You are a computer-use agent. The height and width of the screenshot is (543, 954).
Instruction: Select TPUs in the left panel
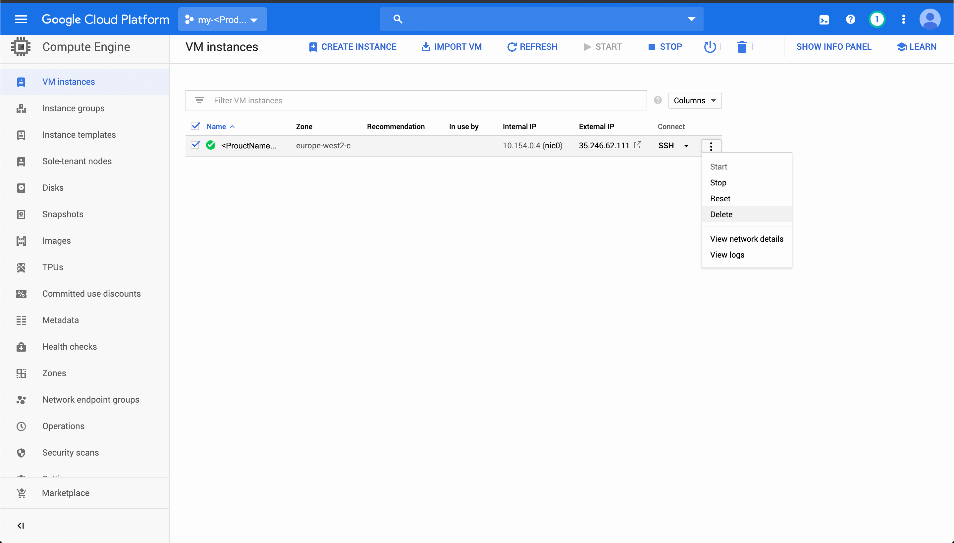coord(52,267)
